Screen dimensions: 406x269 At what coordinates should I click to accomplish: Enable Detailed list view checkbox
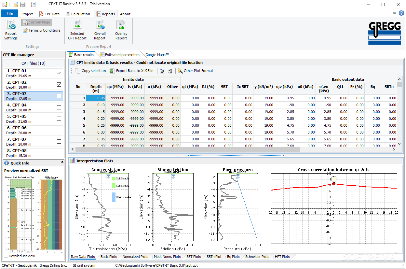(x=6, y=256)
